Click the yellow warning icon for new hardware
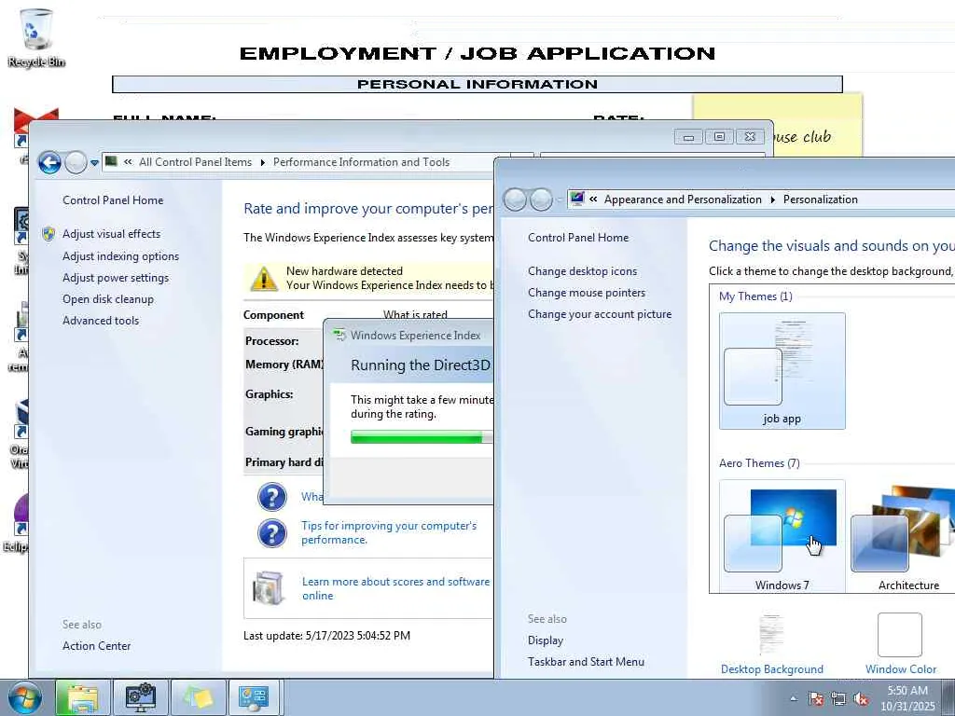This screenshot has width=955, height=716. (x=264, y=278)
